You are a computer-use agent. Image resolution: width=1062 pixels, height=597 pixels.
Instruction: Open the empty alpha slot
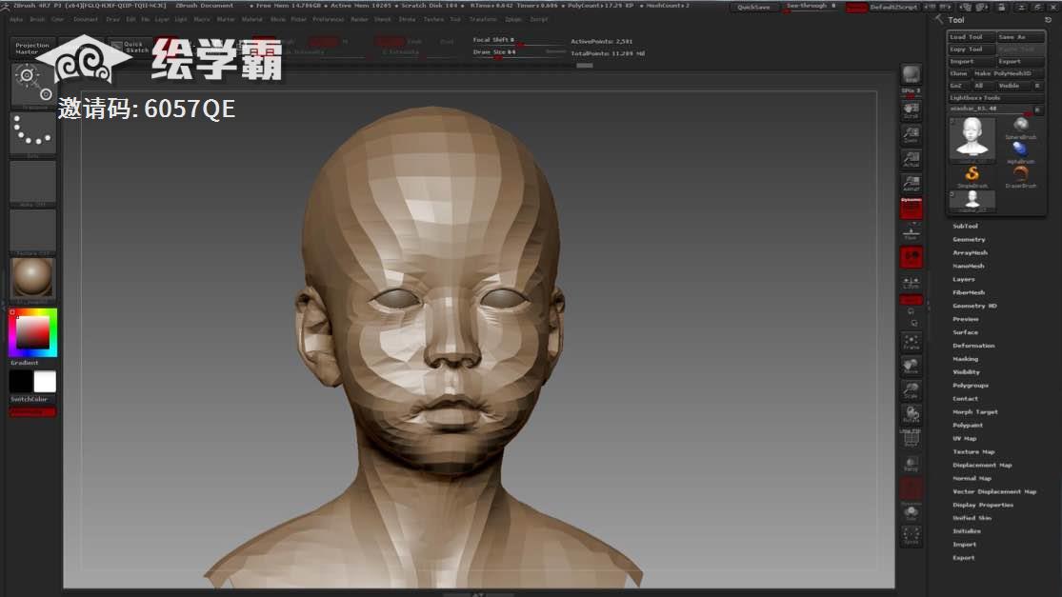point(32,183)
